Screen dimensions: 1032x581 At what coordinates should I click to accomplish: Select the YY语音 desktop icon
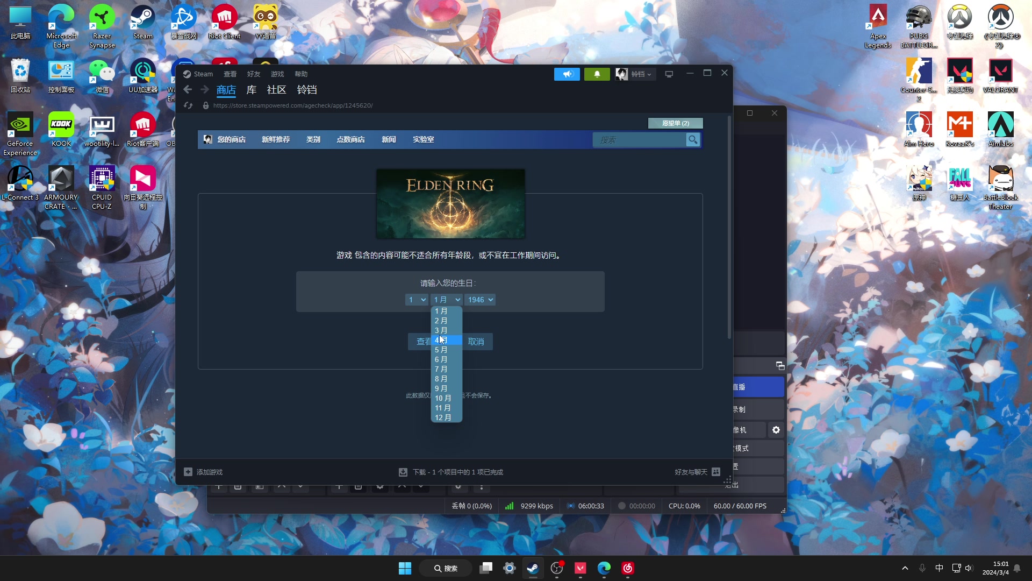265,22
